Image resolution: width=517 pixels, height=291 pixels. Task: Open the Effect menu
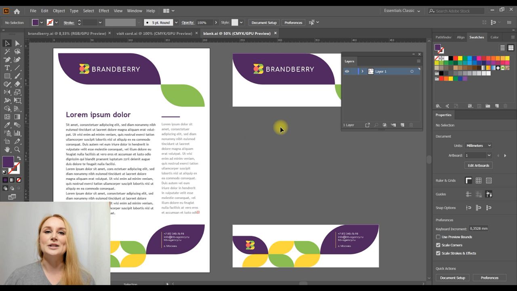click(104, 11)
